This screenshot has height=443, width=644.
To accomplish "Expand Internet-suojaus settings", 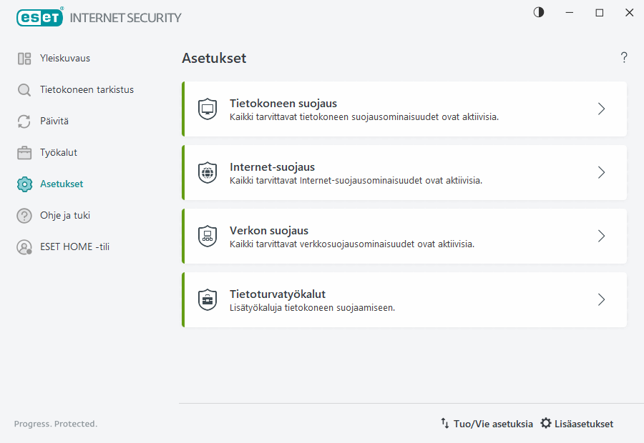I will [x=601, y=172].
